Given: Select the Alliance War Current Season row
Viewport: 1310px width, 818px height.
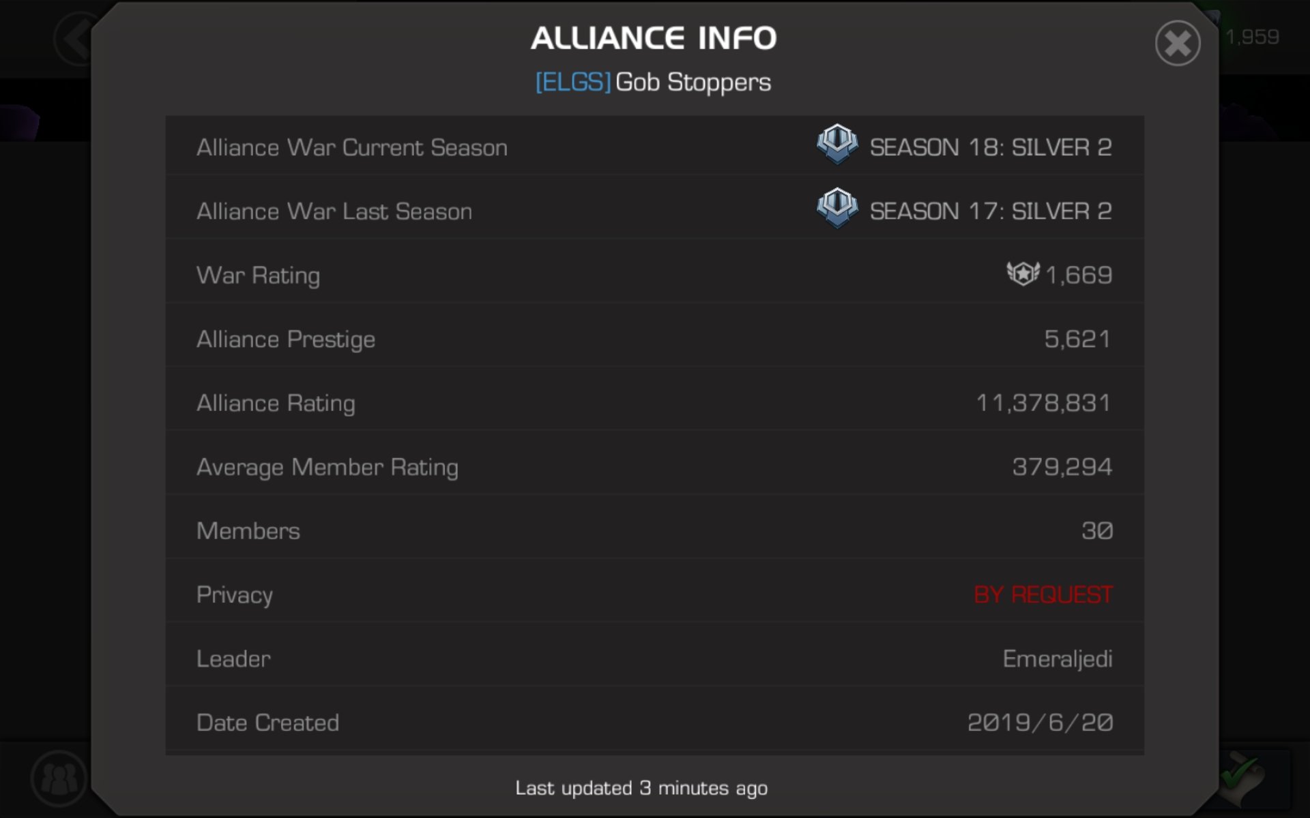Looking at the screenshot, I should 654,146.
